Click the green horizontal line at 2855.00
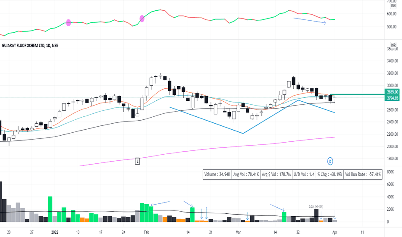This screenshot has height=237, width=402. coord(358,94)
